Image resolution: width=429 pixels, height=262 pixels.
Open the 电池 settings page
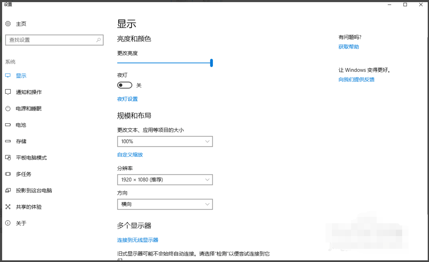coord(20,125)
